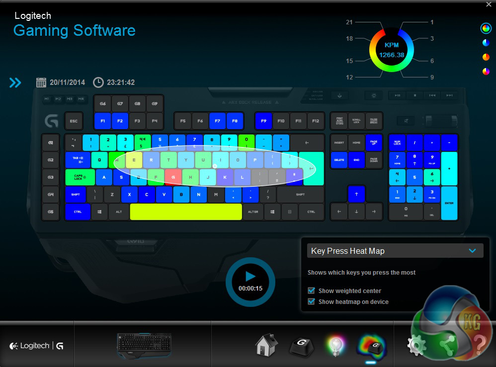496x367 pixels.
Task: Click the Num Lock key
Action: 397,143
